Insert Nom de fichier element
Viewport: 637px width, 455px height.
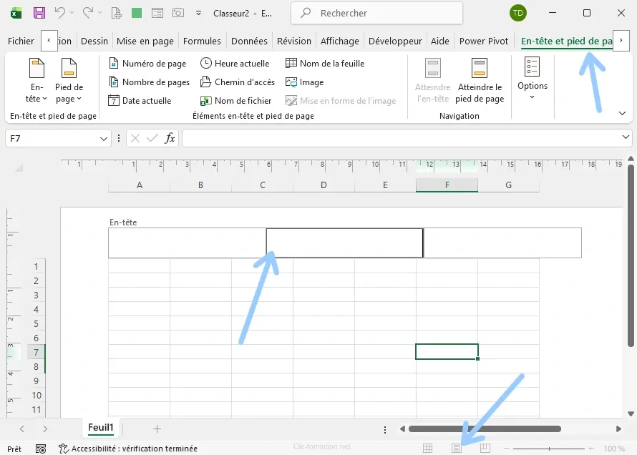click(236, 101)
